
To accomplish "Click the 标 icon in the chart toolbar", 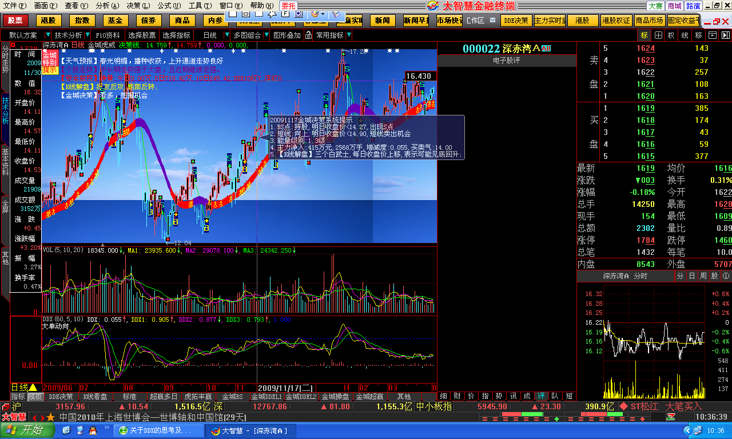I will (645, 35).
